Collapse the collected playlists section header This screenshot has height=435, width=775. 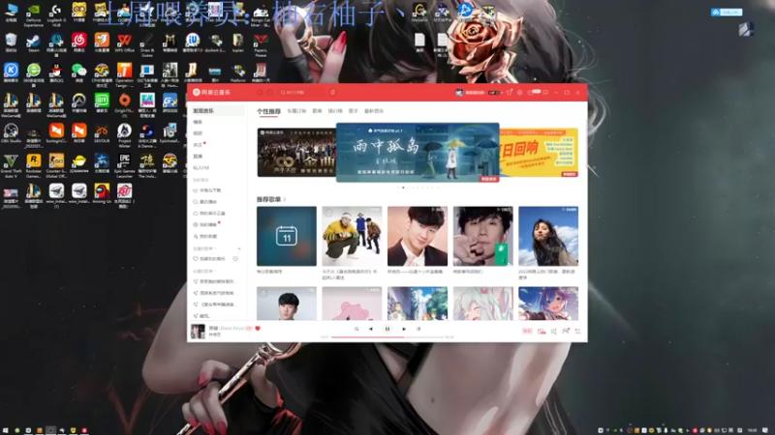point(204,272)
